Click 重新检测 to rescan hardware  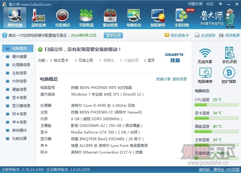[x=113, y=35]
